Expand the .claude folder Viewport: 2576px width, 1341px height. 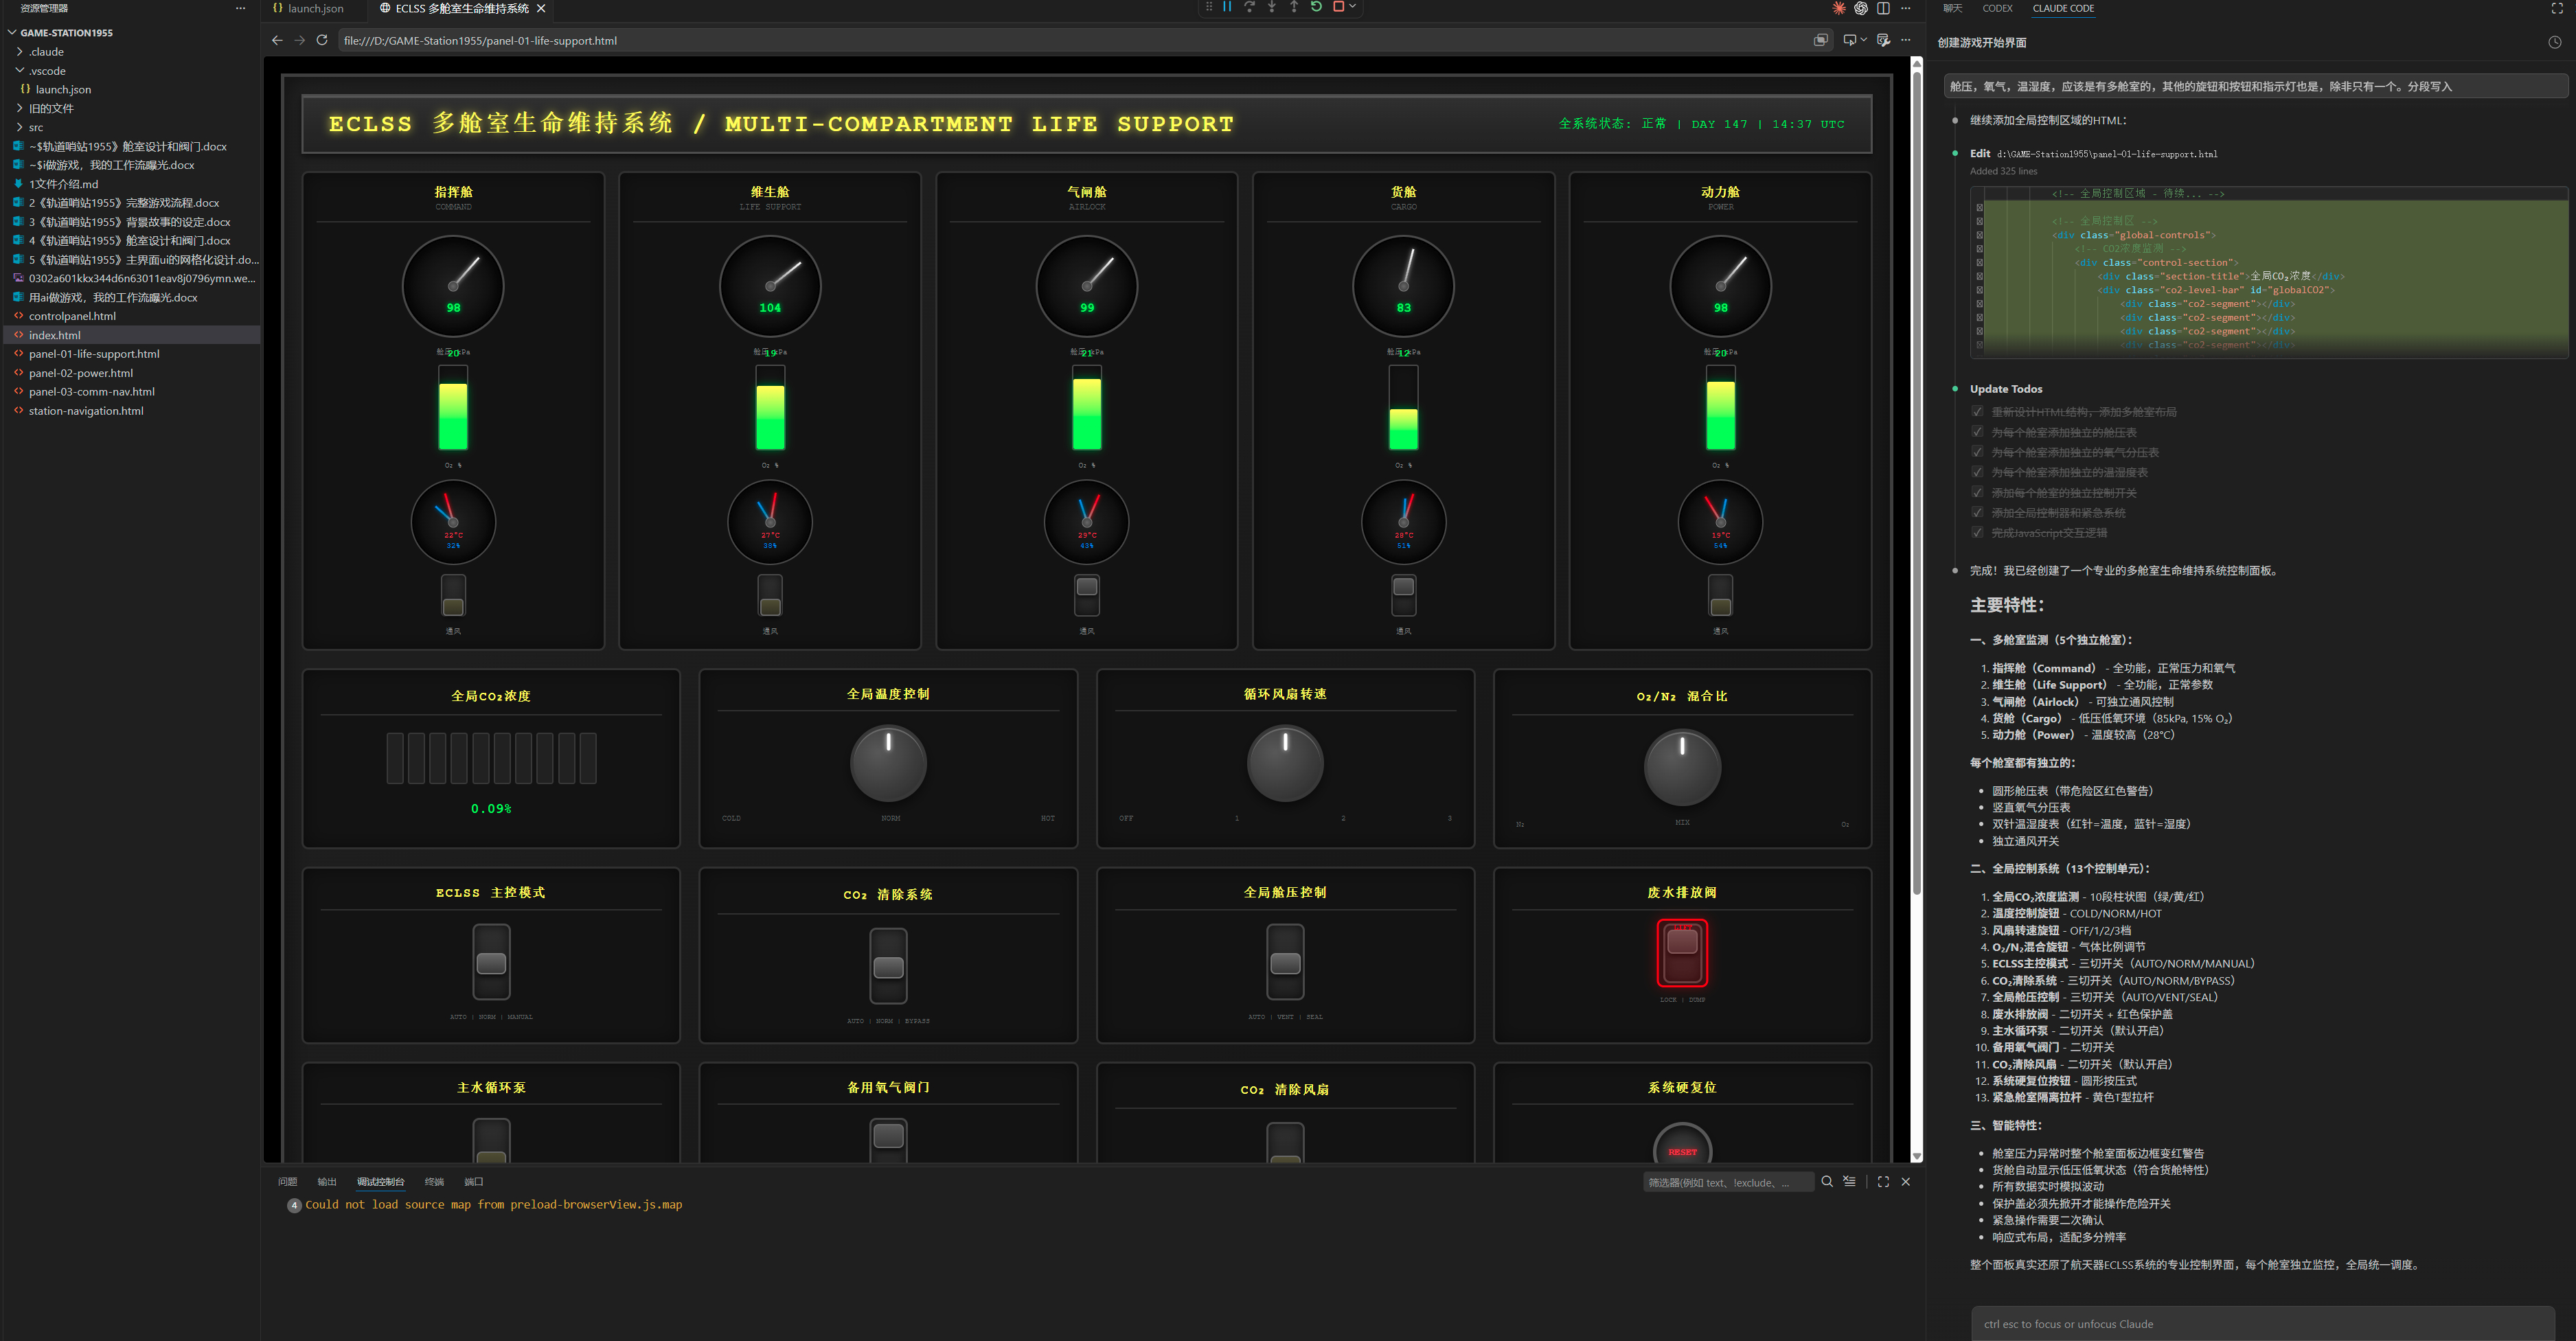46,51
